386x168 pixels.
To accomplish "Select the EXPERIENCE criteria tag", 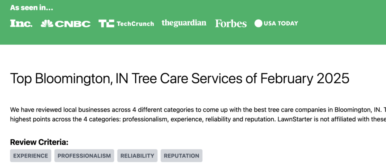I will [x=31, y=156].
